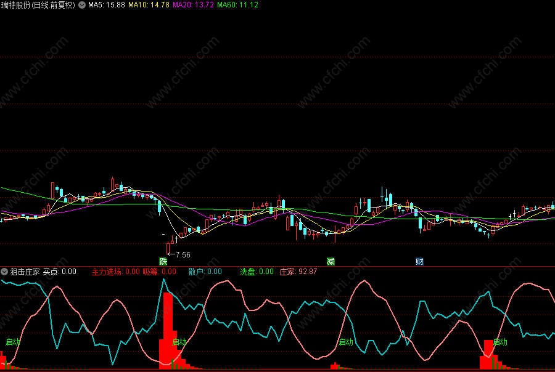Click the tallest red 吸筹 histogram bar

(168, 331)
